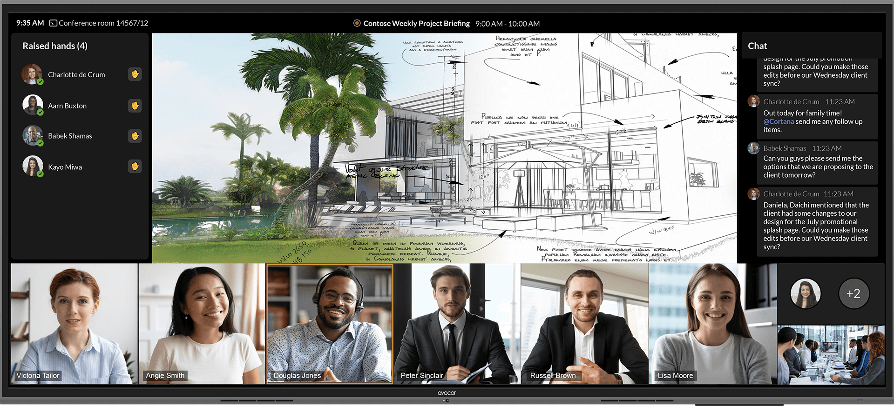Select Charlotte de Crum's avatar in Raised hands
The width and height of the screenshot is (894, 406).
click(32, 74)
